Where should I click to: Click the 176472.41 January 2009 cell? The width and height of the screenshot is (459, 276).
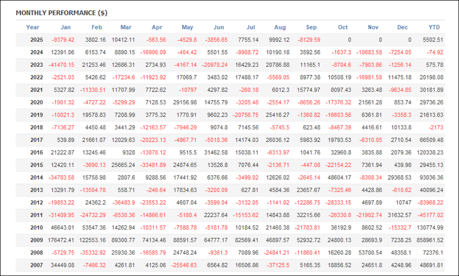click(61, 240)
